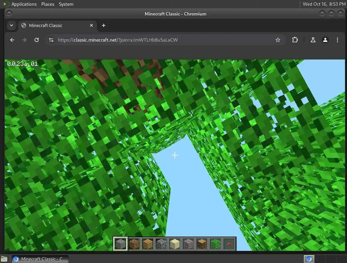Select the tree log block in hotbar
Image resolution: width=347 pixels, height=263 pixels.
pos(202,244)
